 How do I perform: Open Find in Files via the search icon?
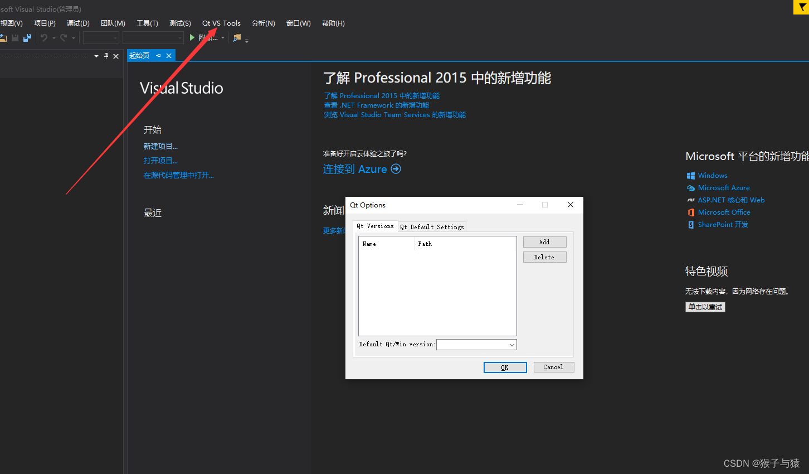(237, 37)
